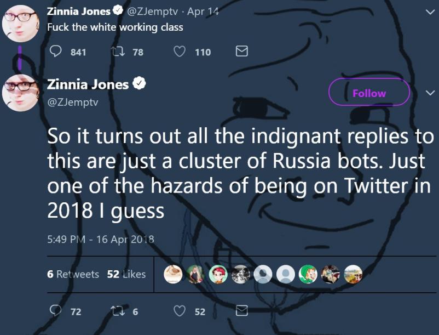Image resolution: width=439 pixels, height=335 pixels.
Task: Open the chevron menu beside Follow button
Action: 429,93
